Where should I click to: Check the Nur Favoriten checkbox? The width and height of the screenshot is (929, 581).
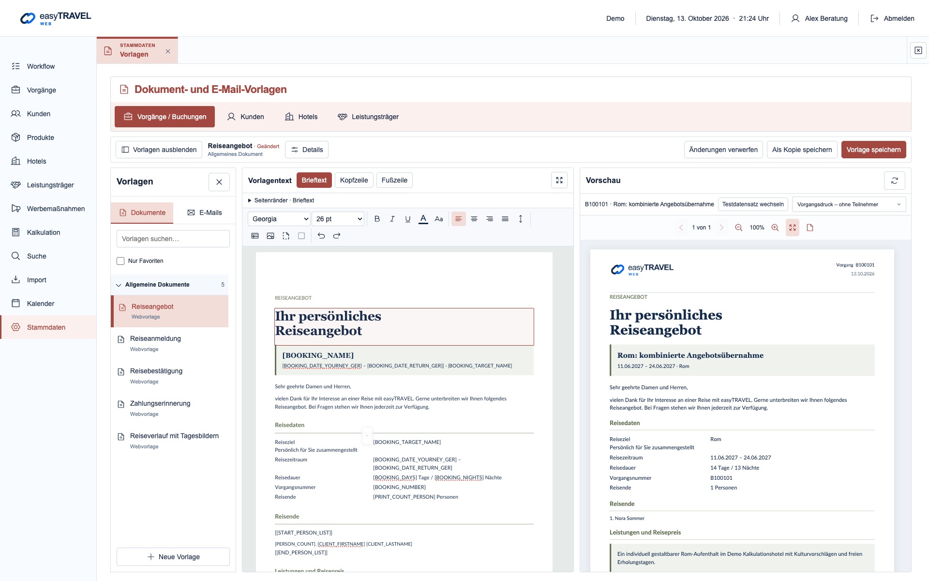point(120,261)
